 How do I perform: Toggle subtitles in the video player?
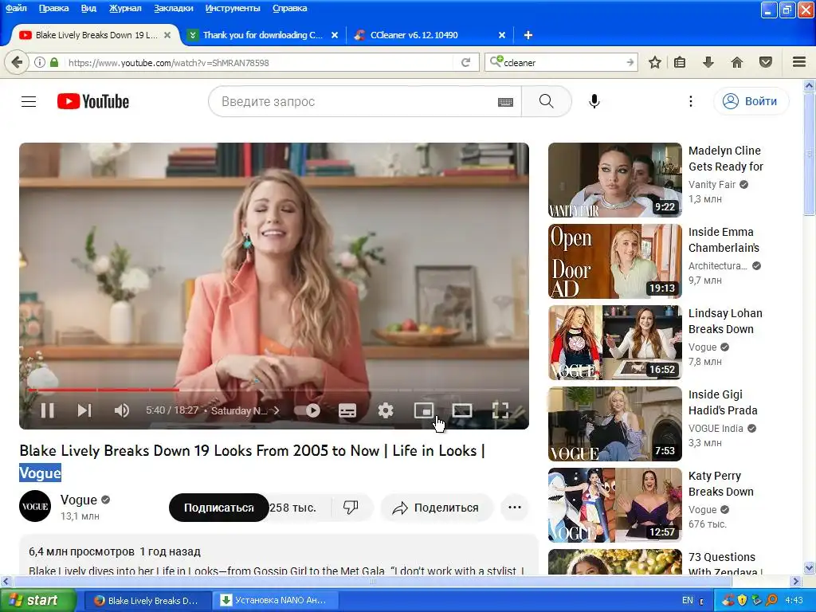347,410
